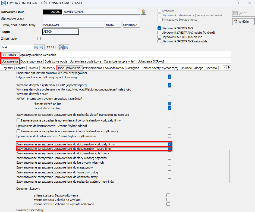255x212 pixels.
Task: Jump to first search result arrow
Action: [x=36, y=47]
